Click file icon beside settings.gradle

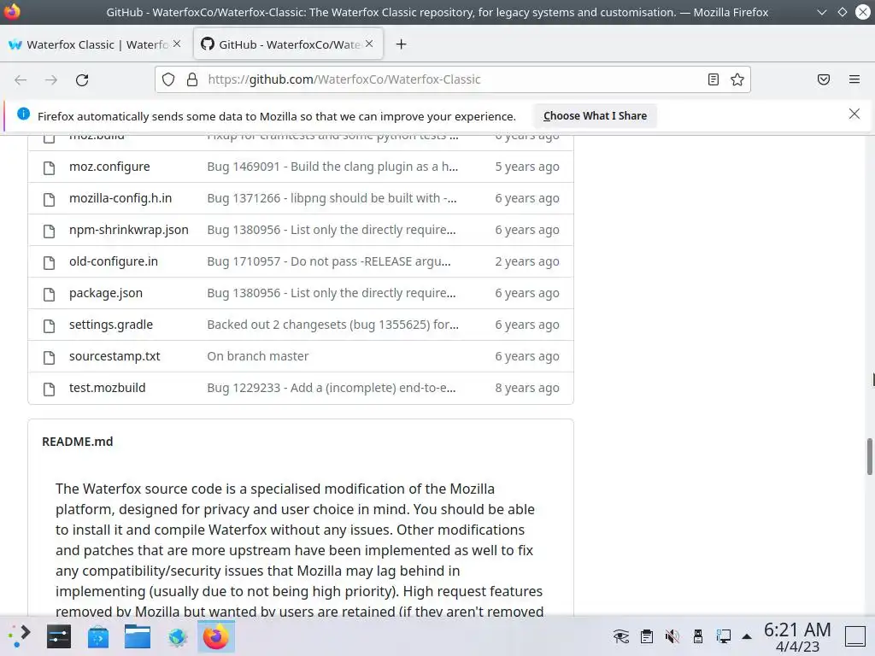[x=49, y=325]
